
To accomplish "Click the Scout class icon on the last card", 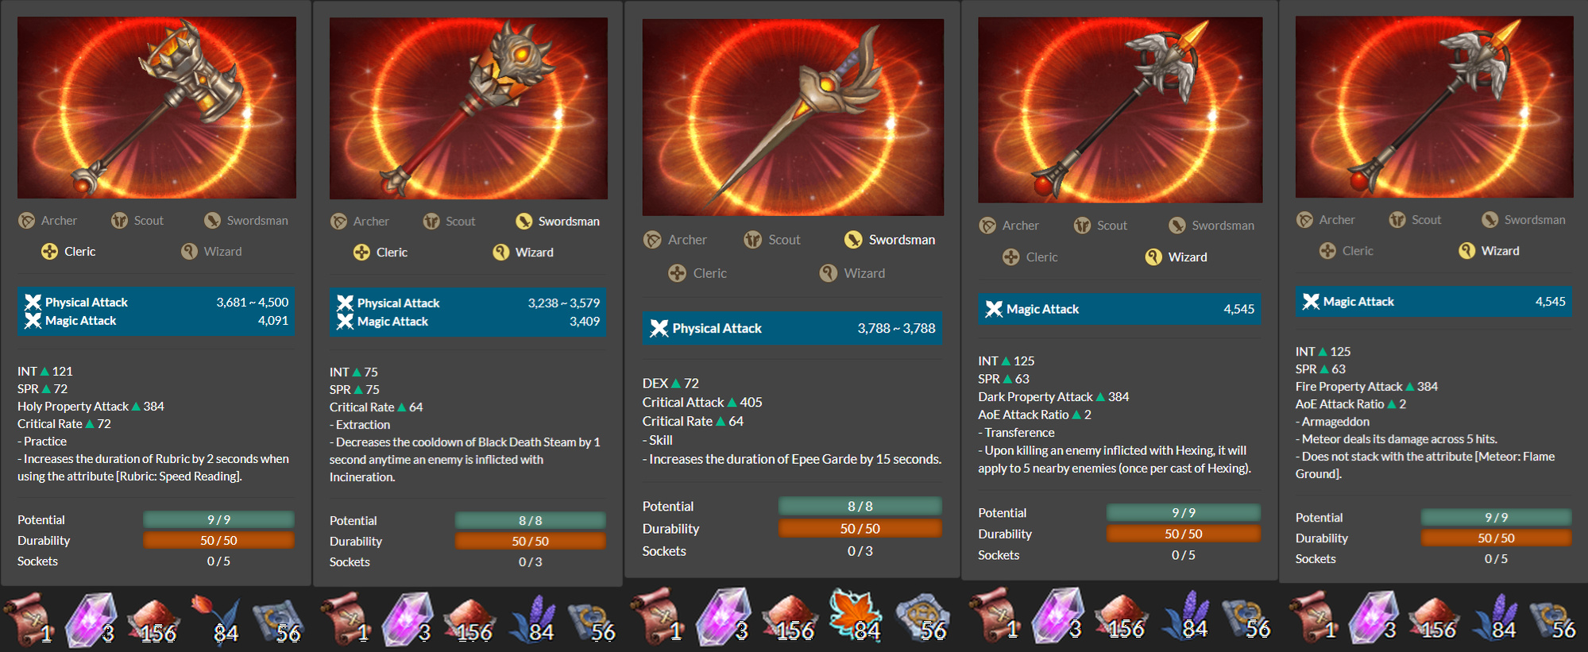I will 1397,220.
